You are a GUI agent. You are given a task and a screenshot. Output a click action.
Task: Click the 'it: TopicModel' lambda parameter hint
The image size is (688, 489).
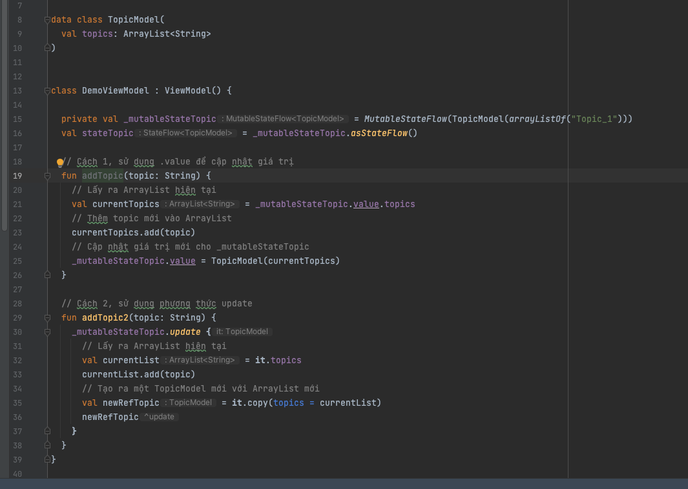coord(242,332)
